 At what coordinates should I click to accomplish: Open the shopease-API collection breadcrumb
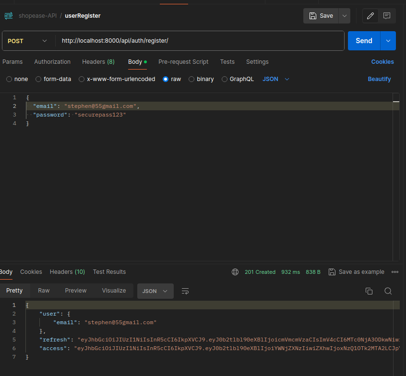(x=37, y=16)
